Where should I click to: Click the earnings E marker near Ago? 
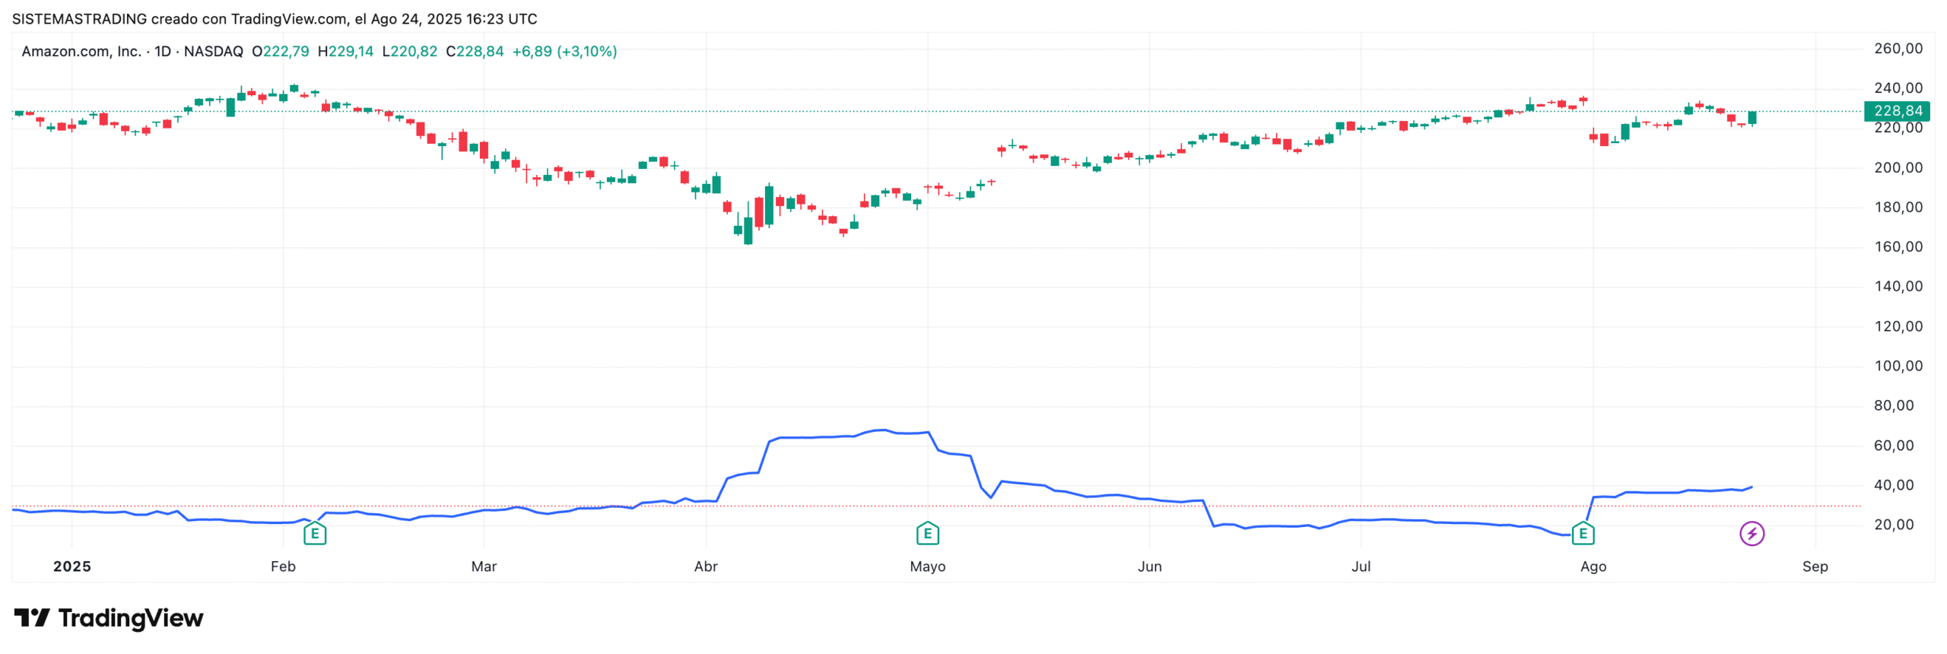(x=1583, y=534)
